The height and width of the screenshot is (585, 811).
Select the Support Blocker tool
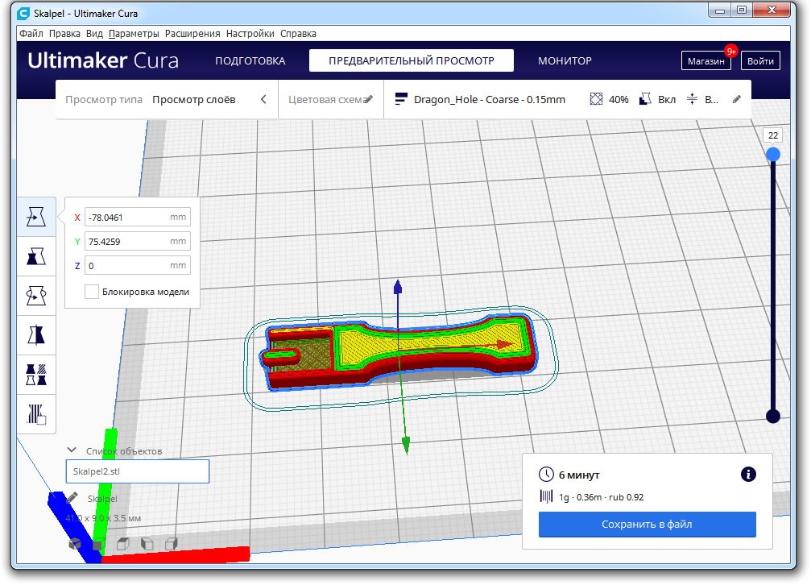[x=36, y=414]
